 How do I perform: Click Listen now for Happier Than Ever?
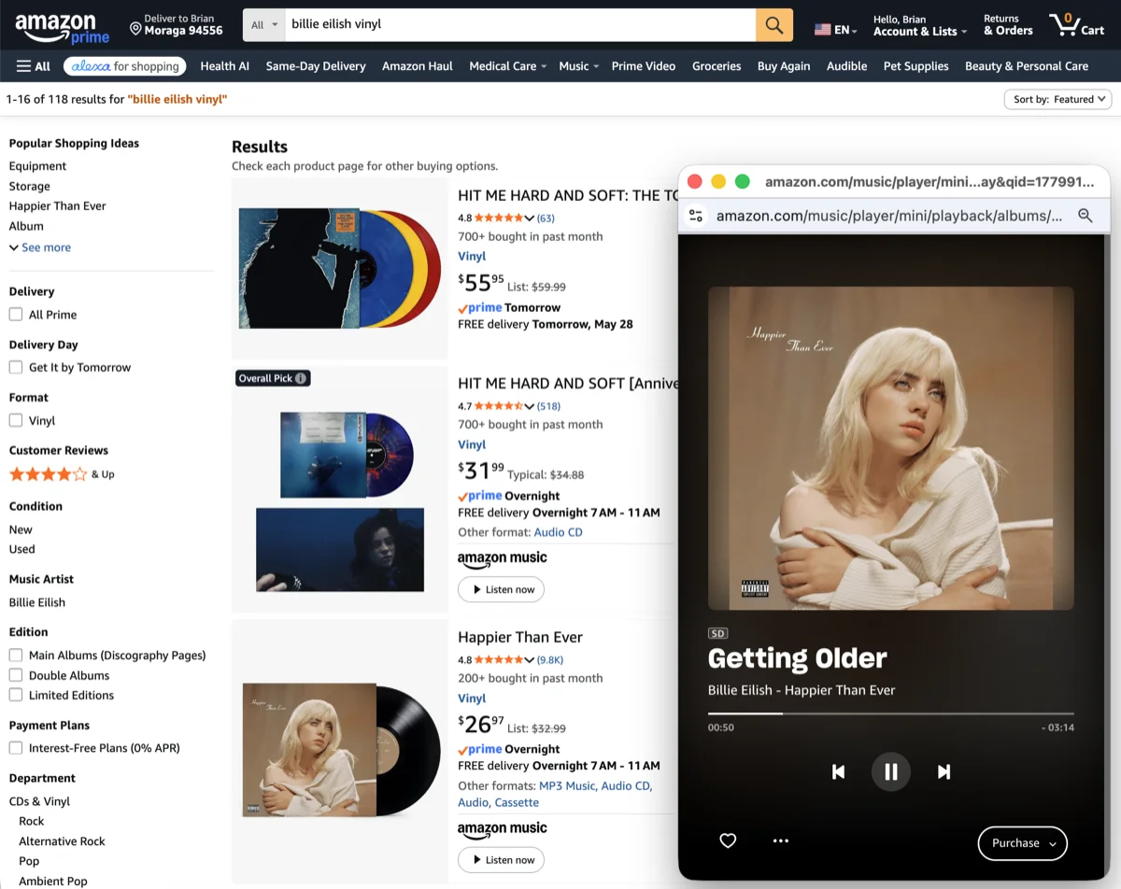(x=501, y=860)
